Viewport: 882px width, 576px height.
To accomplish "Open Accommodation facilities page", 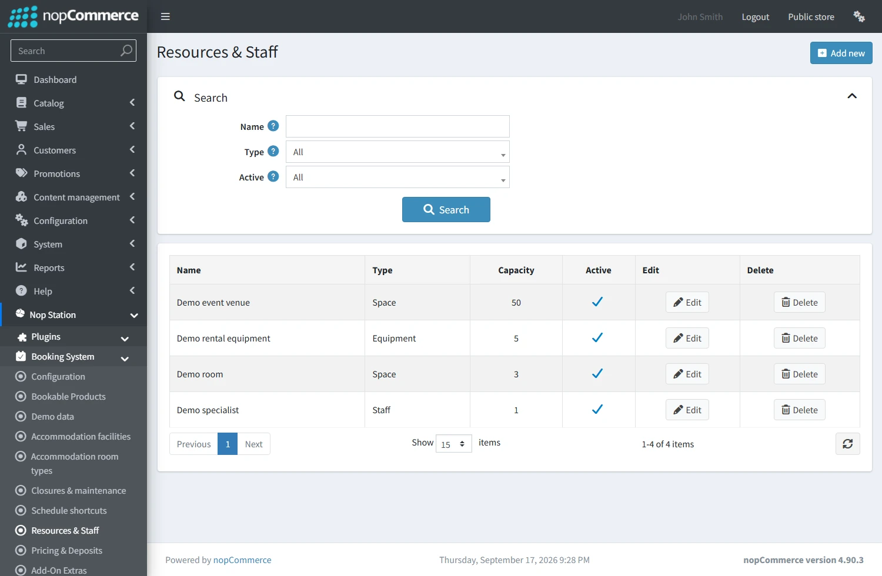I will point(81,436).
